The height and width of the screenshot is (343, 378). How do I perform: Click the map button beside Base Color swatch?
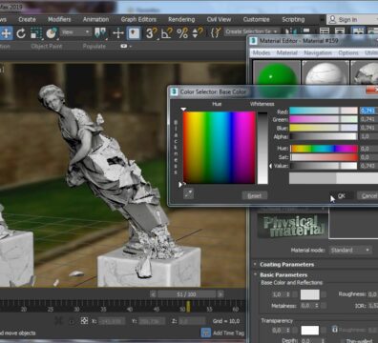point(325,294)
